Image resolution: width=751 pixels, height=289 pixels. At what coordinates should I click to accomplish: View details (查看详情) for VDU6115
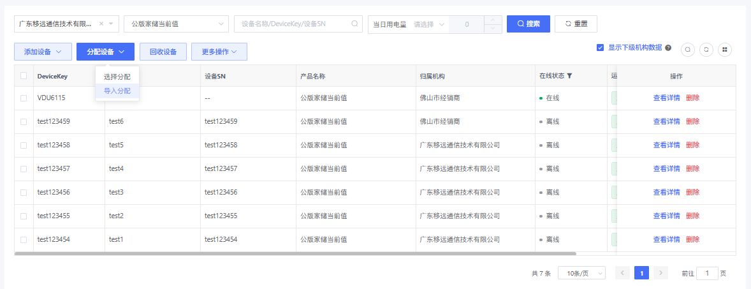666,98
